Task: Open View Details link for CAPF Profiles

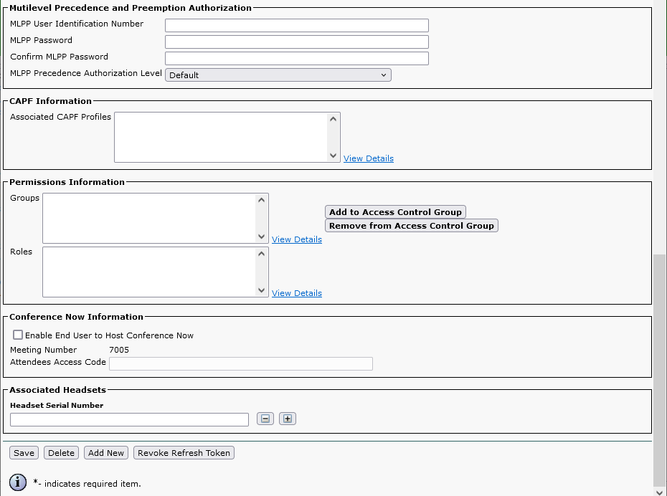Action: (x=368, y=158)
